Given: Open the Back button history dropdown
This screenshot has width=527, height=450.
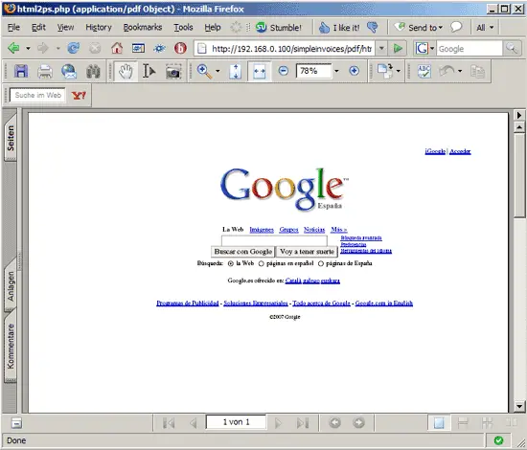Looking at the screenshot, I should pos(28,49).
